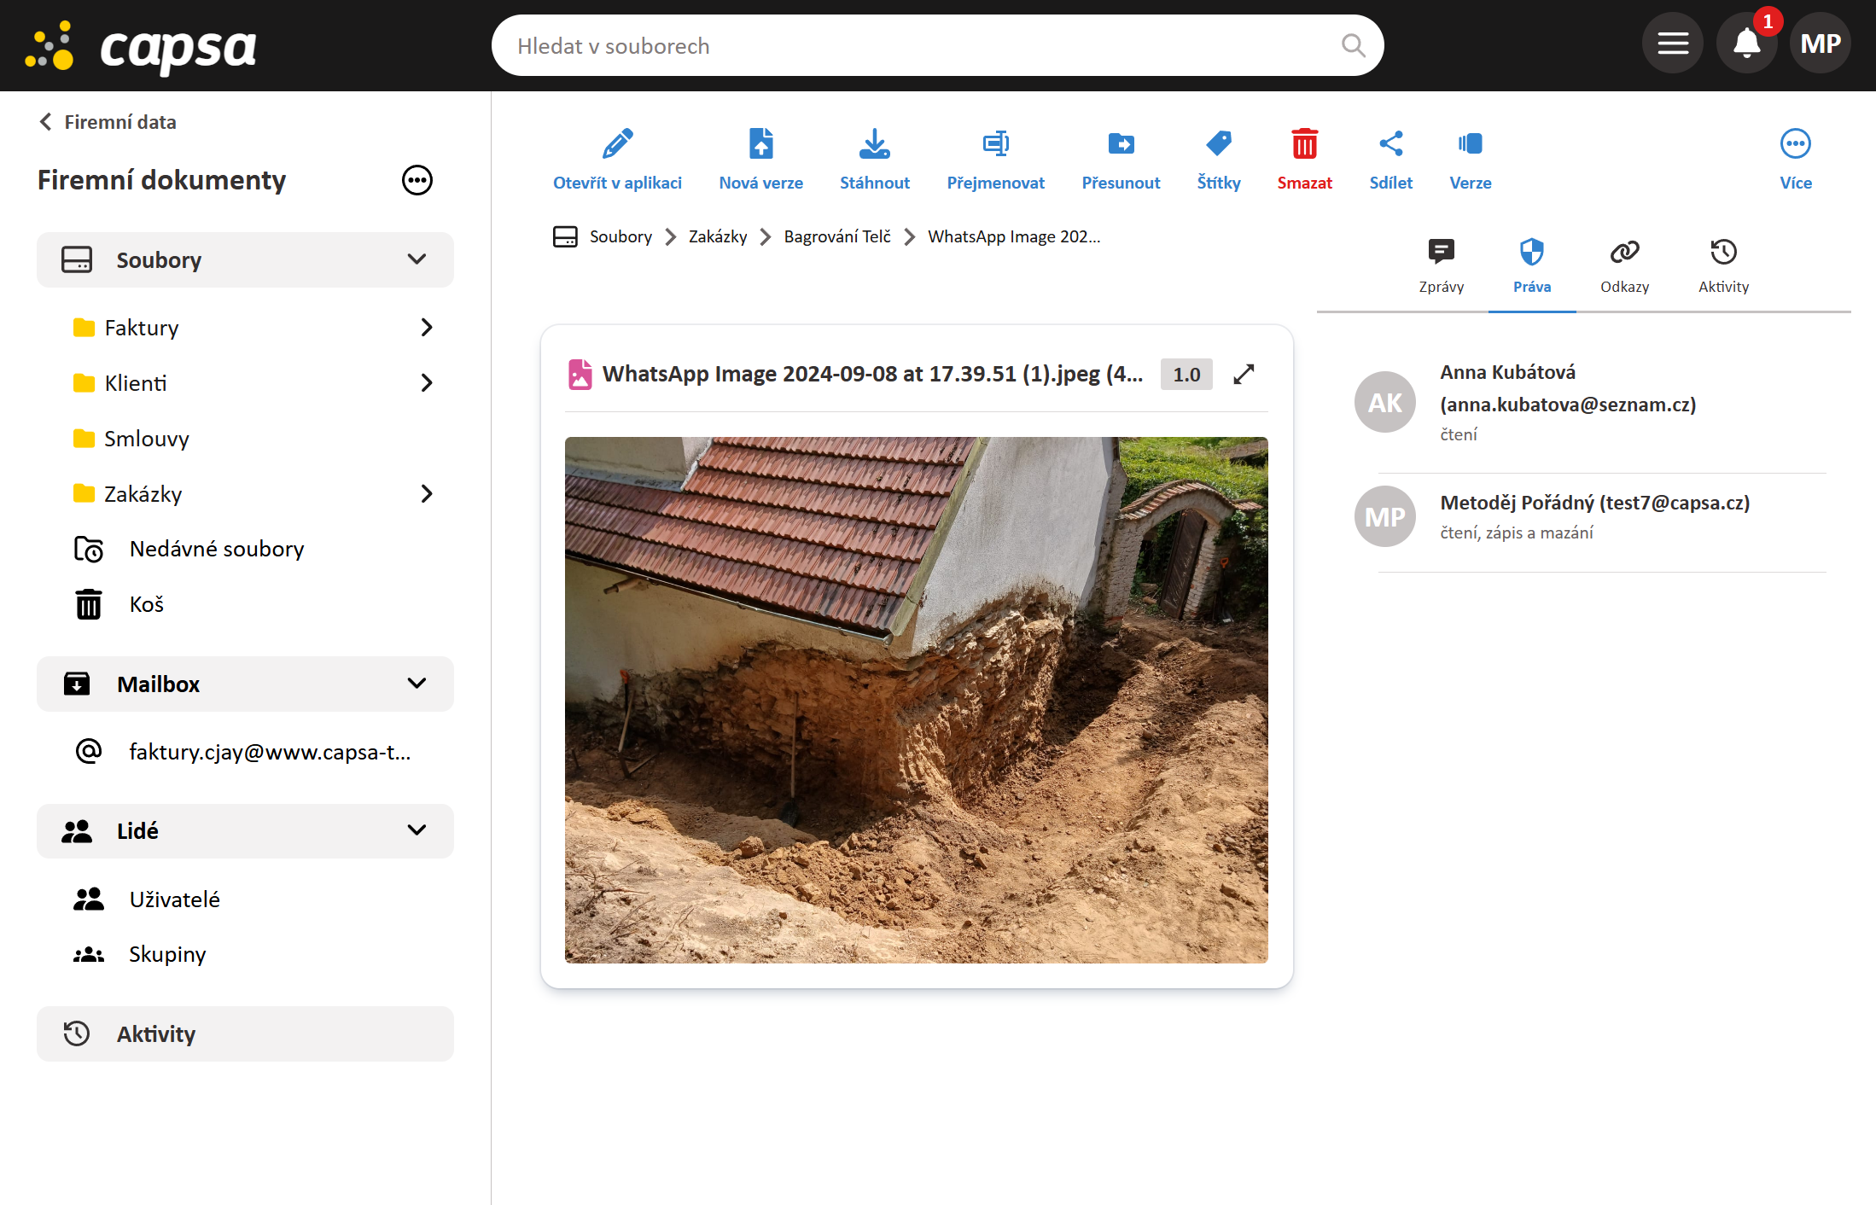This screenshot has width=1876, height=1205.
Task: Collapse the Mailbox section
Action: (417, 684)
